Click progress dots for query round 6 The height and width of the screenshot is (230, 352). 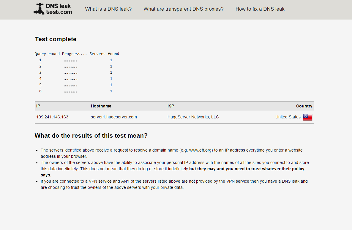(x=71, y=92)
